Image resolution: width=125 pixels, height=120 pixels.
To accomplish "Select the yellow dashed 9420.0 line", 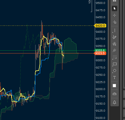I will point(47,25).
